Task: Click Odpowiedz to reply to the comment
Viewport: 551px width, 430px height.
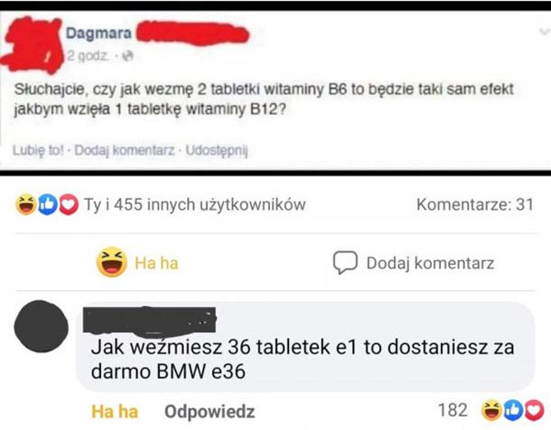Action: click(x=210, y=411)
